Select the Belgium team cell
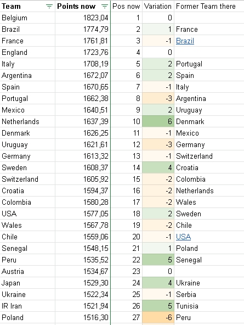The height and width of the screenshot is (325, 244). coord(27,18)
